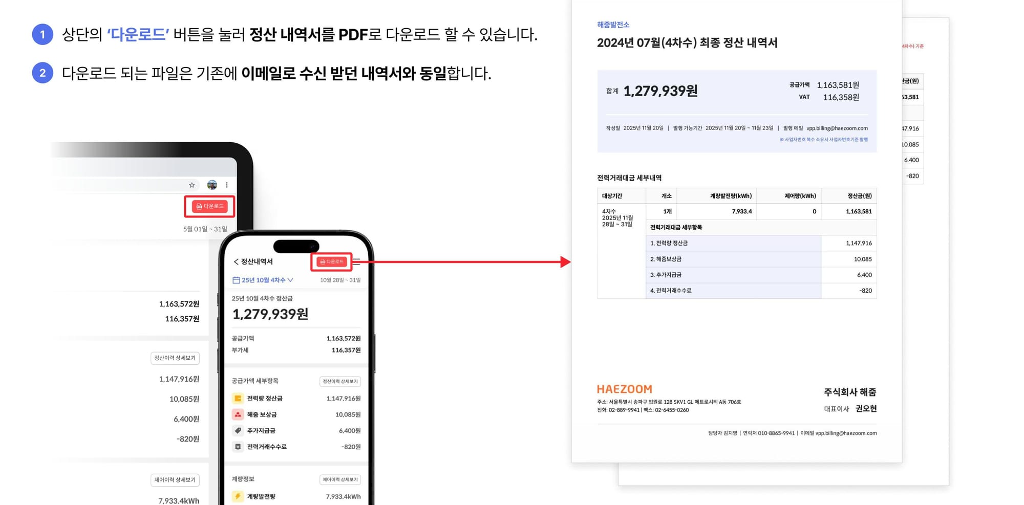This screenshot has height=505, width=1024.
Task: Click the HAEZOOM logo in PDF footer
Action: click(x=625, y=389)
